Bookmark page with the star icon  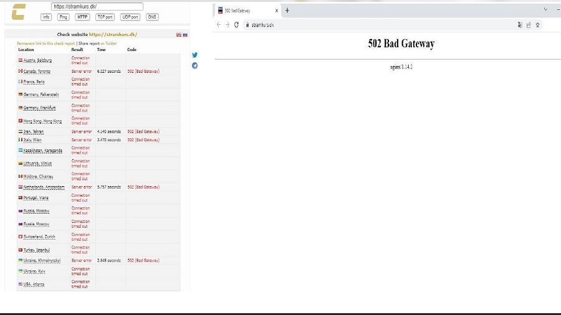(x=537, y=25)
